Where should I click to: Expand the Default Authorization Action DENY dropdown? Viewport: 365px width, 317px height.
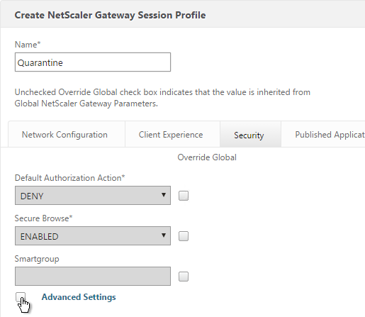click(x=93, y=195)
